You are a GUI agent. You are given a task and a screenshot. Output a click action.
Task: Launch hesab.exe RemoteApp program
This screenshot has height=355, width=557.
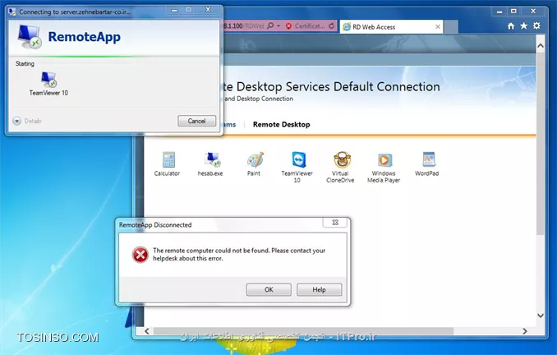click(210, 164)
